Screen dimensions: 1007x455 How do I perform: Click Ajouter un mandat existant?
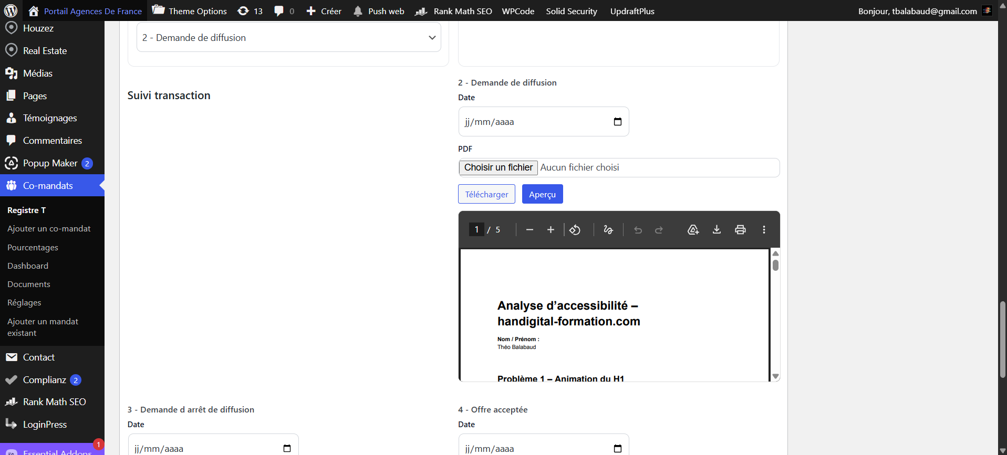43,327
